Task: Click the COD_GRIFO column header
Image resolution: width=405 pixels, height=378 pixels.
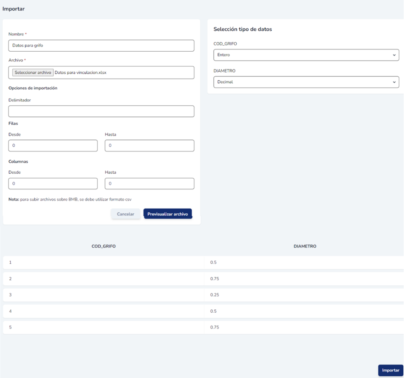Action: point(104,246)
